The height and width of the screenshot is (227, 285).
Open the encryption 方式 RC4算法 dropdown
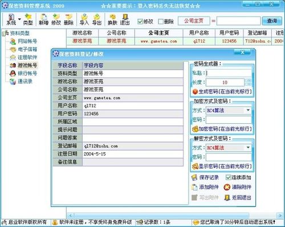(248, 110)
